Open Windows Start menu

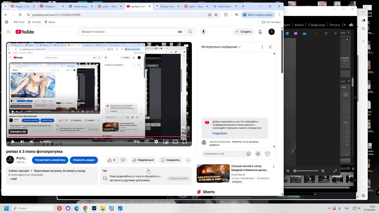pos(6,208)
